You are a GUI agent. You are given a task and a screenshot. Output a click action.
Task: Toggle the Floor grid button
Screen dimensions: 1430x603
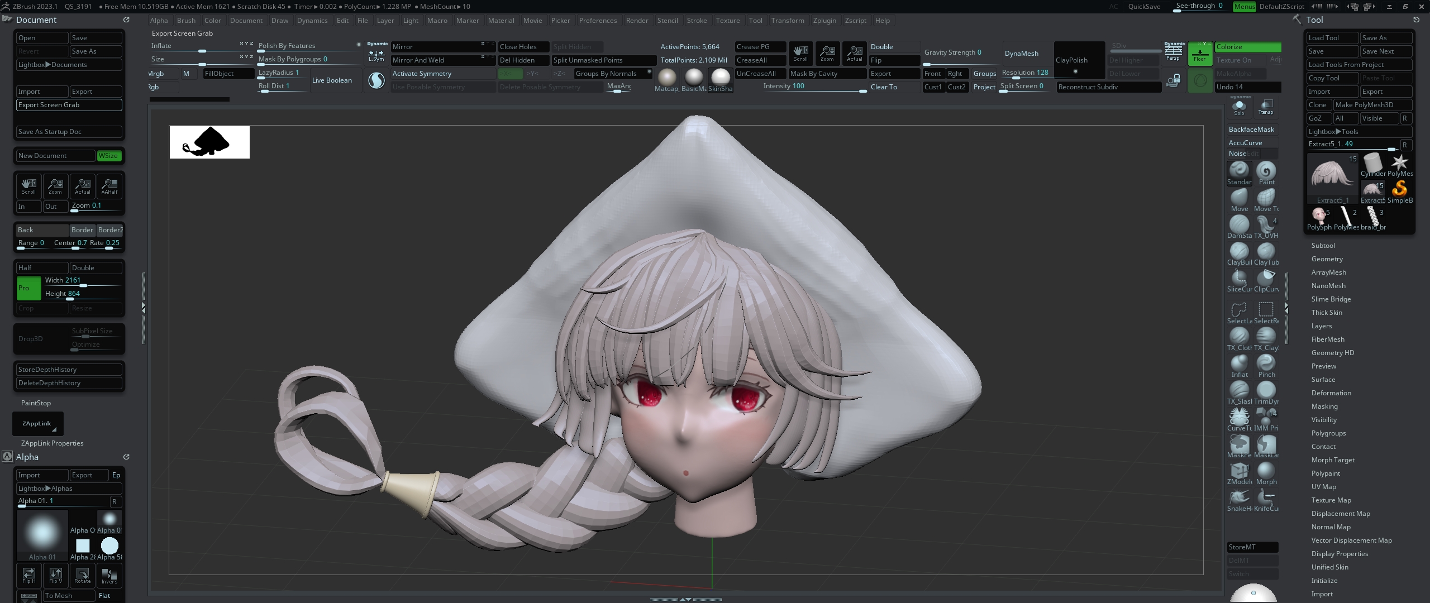click(1200, 54)
